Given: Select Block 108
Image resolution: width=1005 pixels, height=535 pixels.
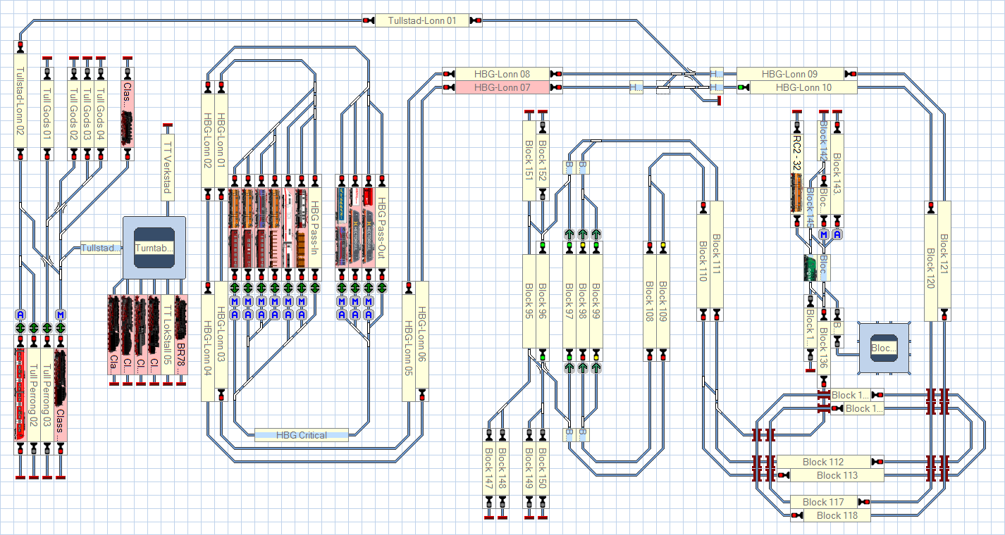Looking at the screenshot, I should coord(650,301).
